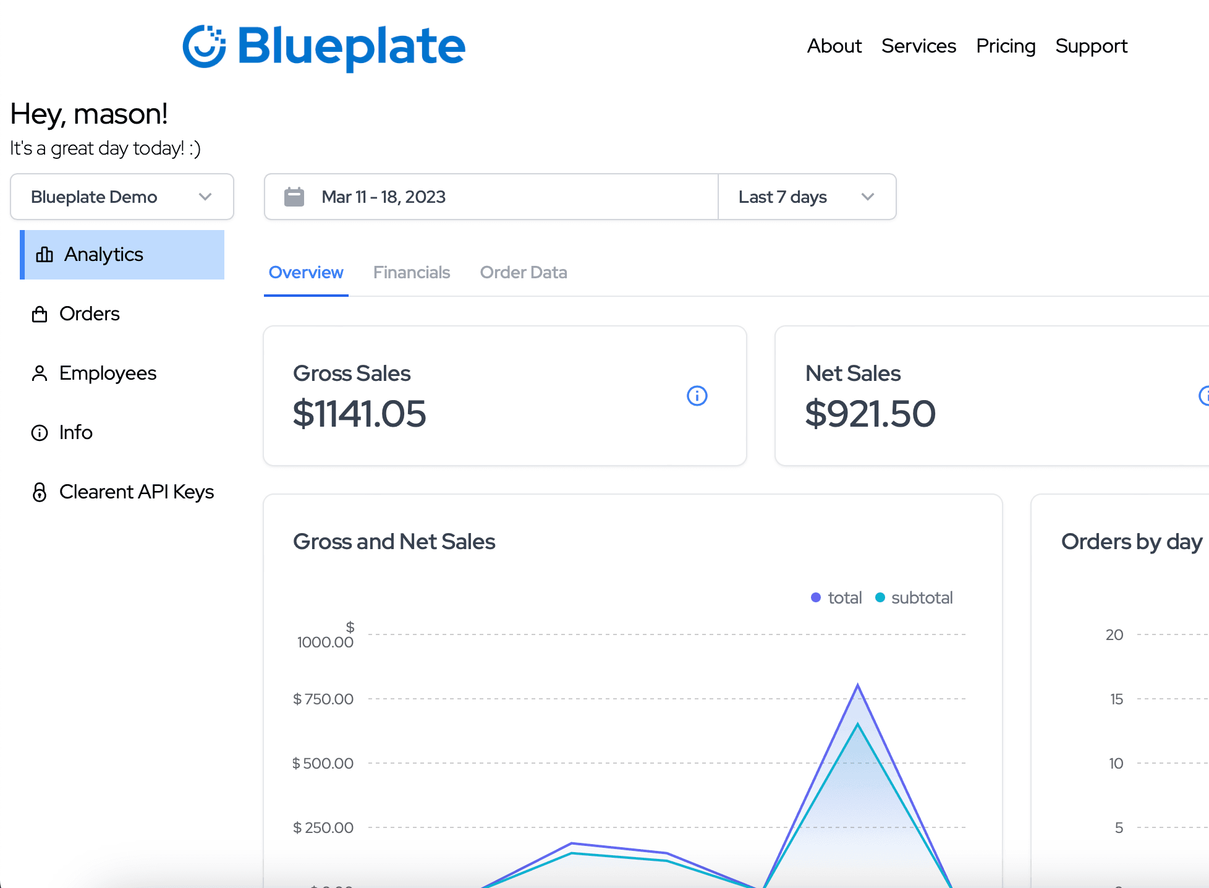The height and width of the screenshot is (888, 1209).
Task: Click the Info circle icon in sidebar
Action: point(40,433)
